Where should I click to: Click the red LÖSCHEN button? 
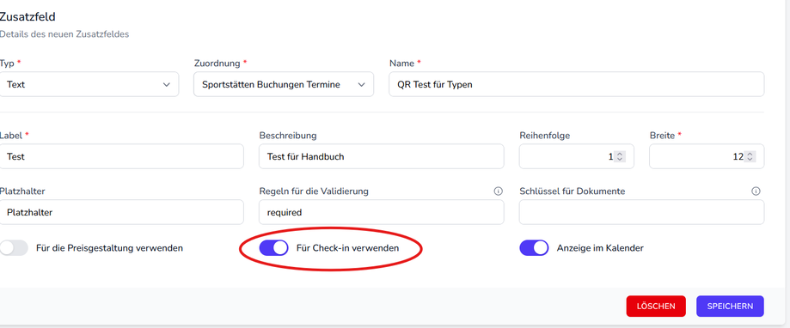656,307
